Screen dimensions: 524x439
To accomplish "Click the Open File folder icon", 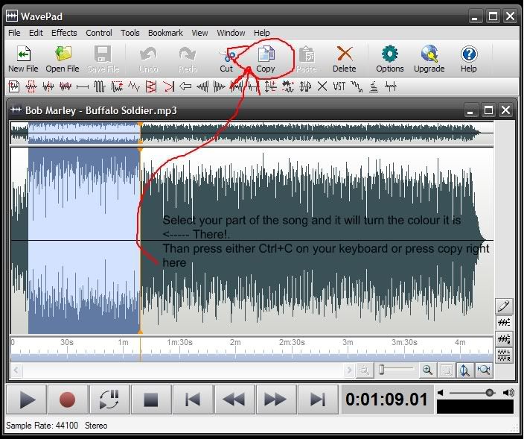I will pos(63,54).
